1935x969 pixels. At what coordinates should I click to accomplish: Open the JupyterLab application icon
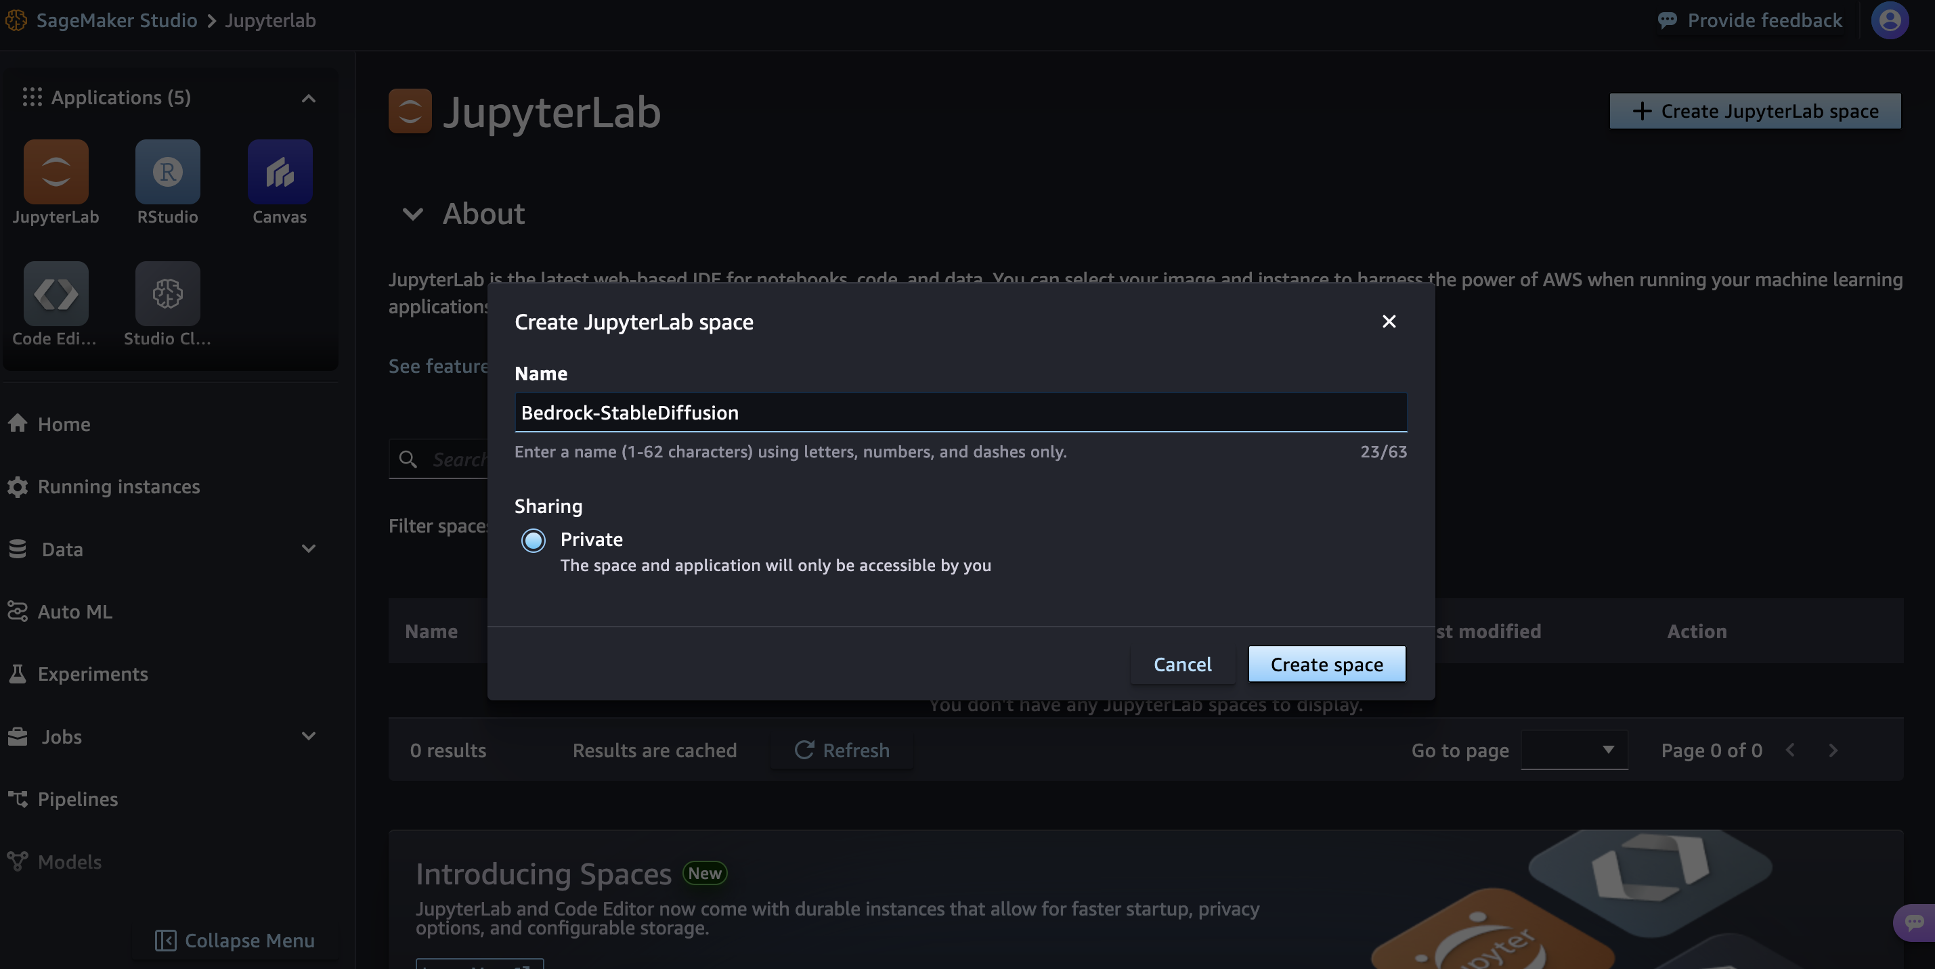pyautogui.click(x=56, y=172)
